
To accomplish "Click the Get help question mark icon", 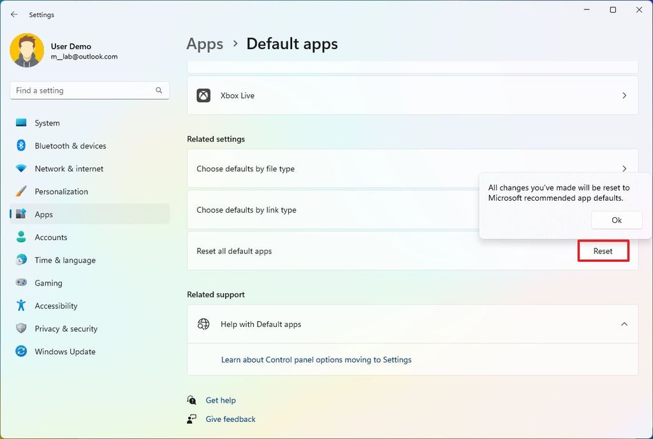I will tap(191, 399).
